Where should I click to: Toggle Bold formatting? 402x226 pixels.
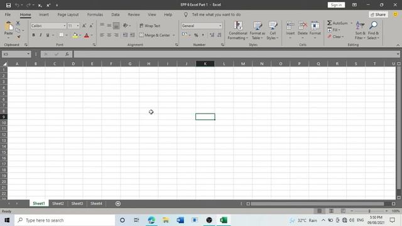click(x=33, y=35)
